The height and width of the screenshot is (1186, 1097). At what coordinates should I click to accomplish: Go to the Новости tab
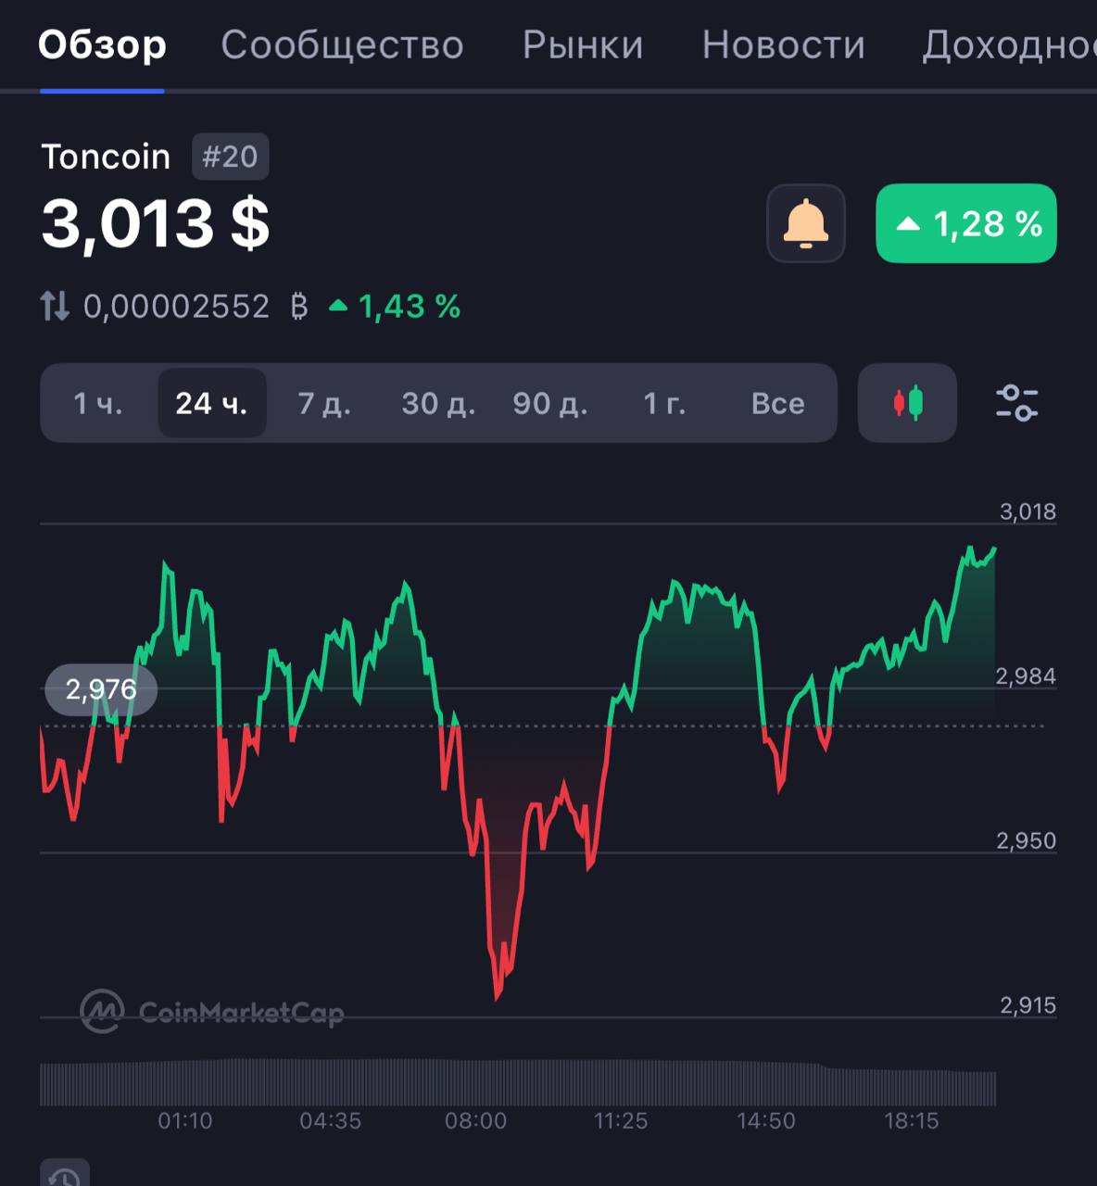784,44
